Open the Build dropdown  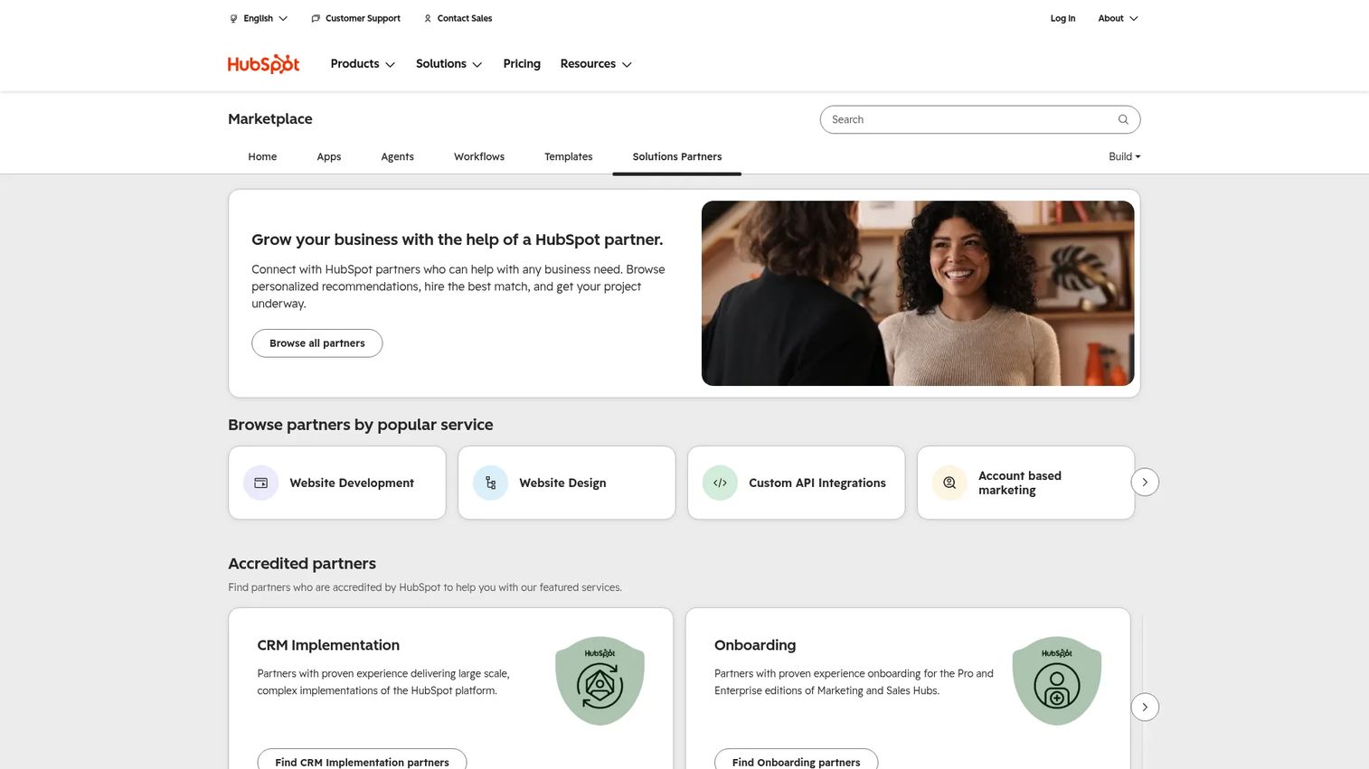pos(1124,156)
